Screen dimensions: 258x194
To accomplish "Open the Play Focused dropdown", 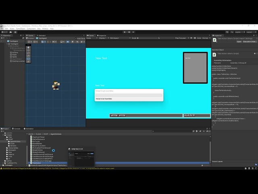I will pyautogui.click(x=182, y=38).
